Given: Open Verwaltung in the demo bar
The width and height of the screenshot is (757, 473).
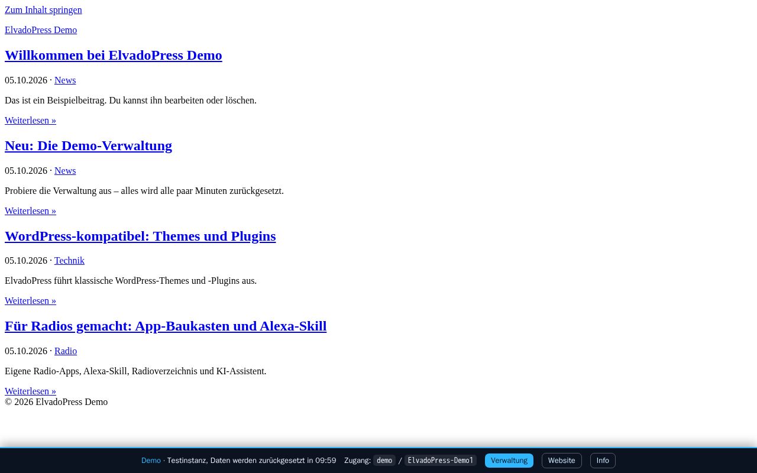Looking at the screenshot, I should coord(509,461).
